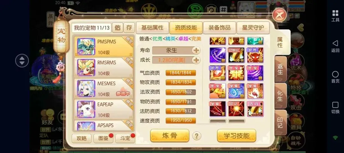This screenshot has height=153, width=344.
Task: Tap the 返回 back arrow
Action: coord(335,46)
